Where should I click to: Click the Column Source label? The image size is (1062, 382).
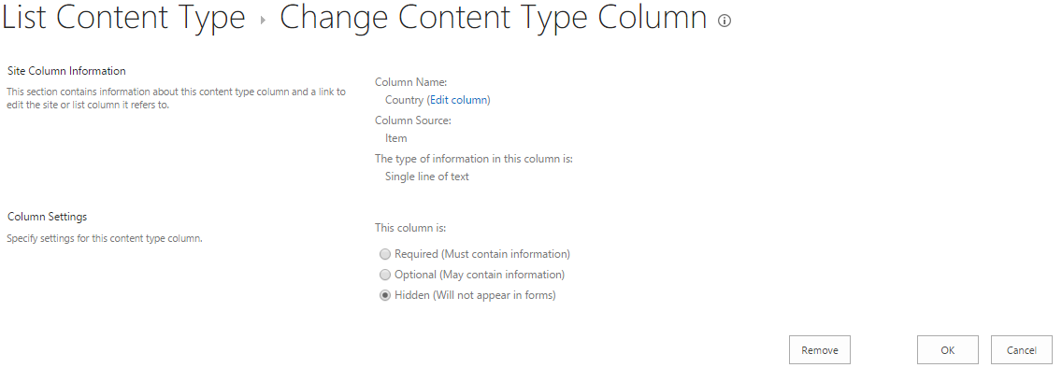tap(413, 120)
